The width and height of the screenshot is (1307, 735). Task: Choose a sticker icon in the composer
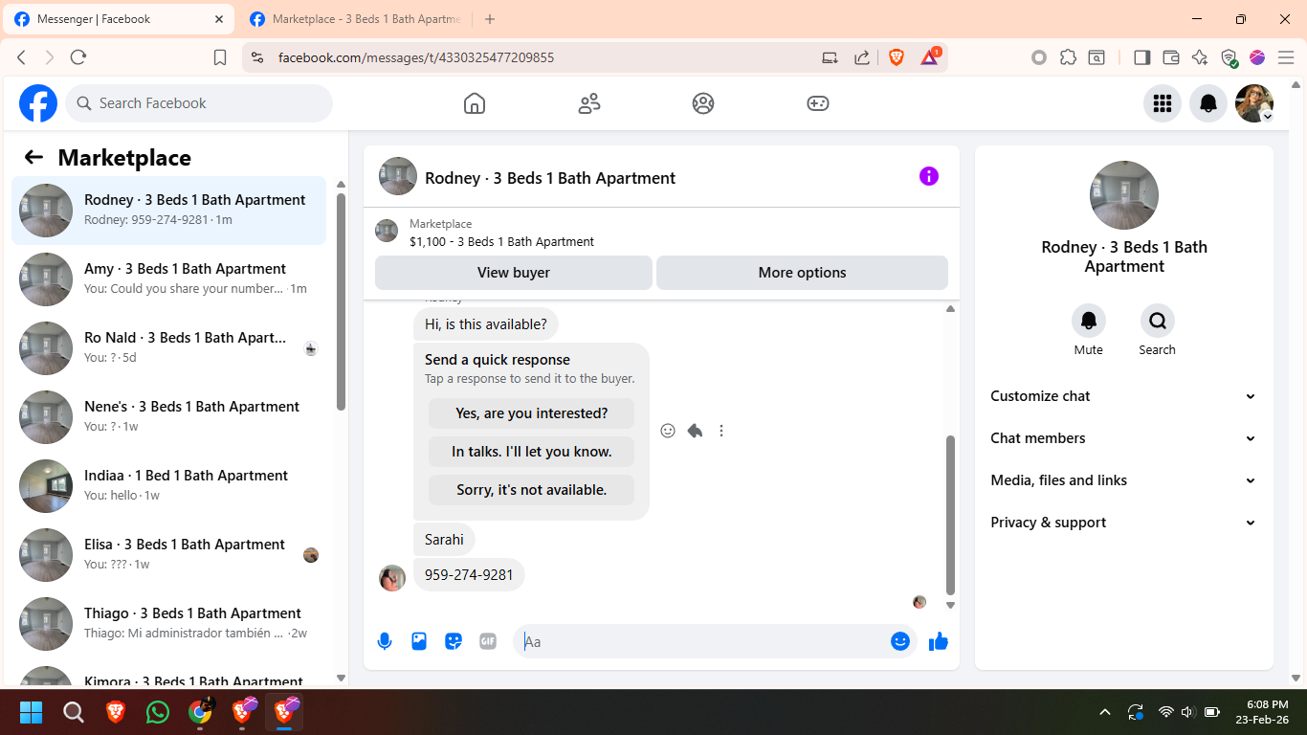(x=454, y=641)
